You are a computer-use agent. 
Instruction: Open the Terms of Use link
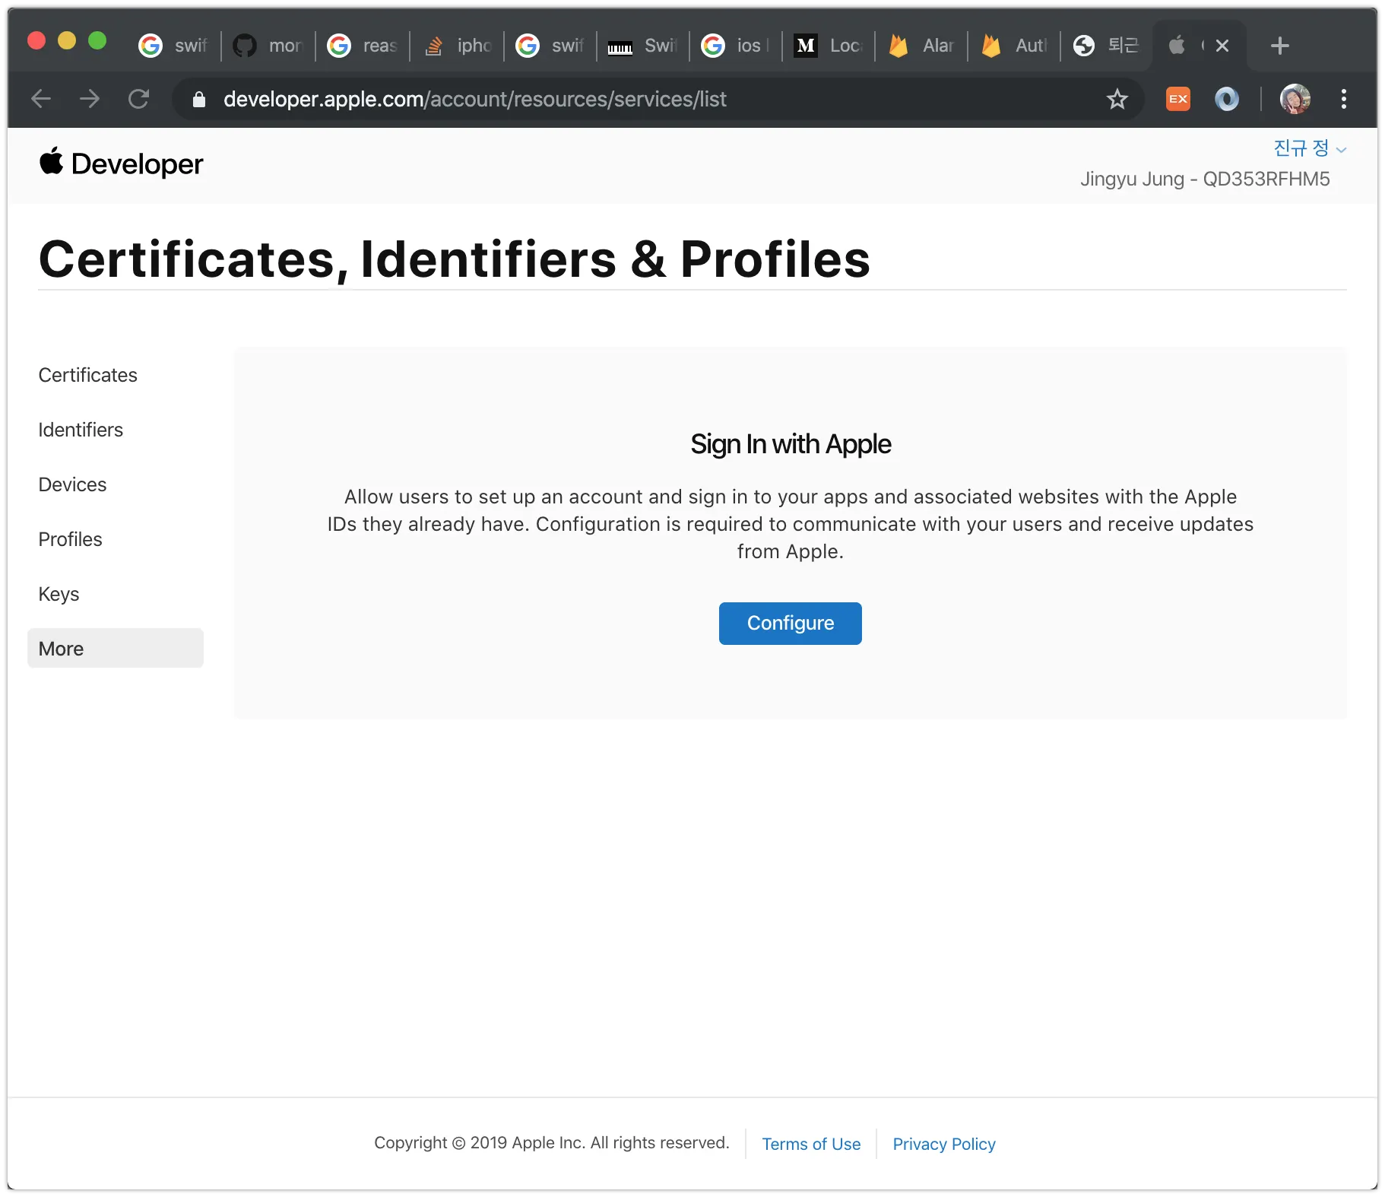pos(811,1144)
